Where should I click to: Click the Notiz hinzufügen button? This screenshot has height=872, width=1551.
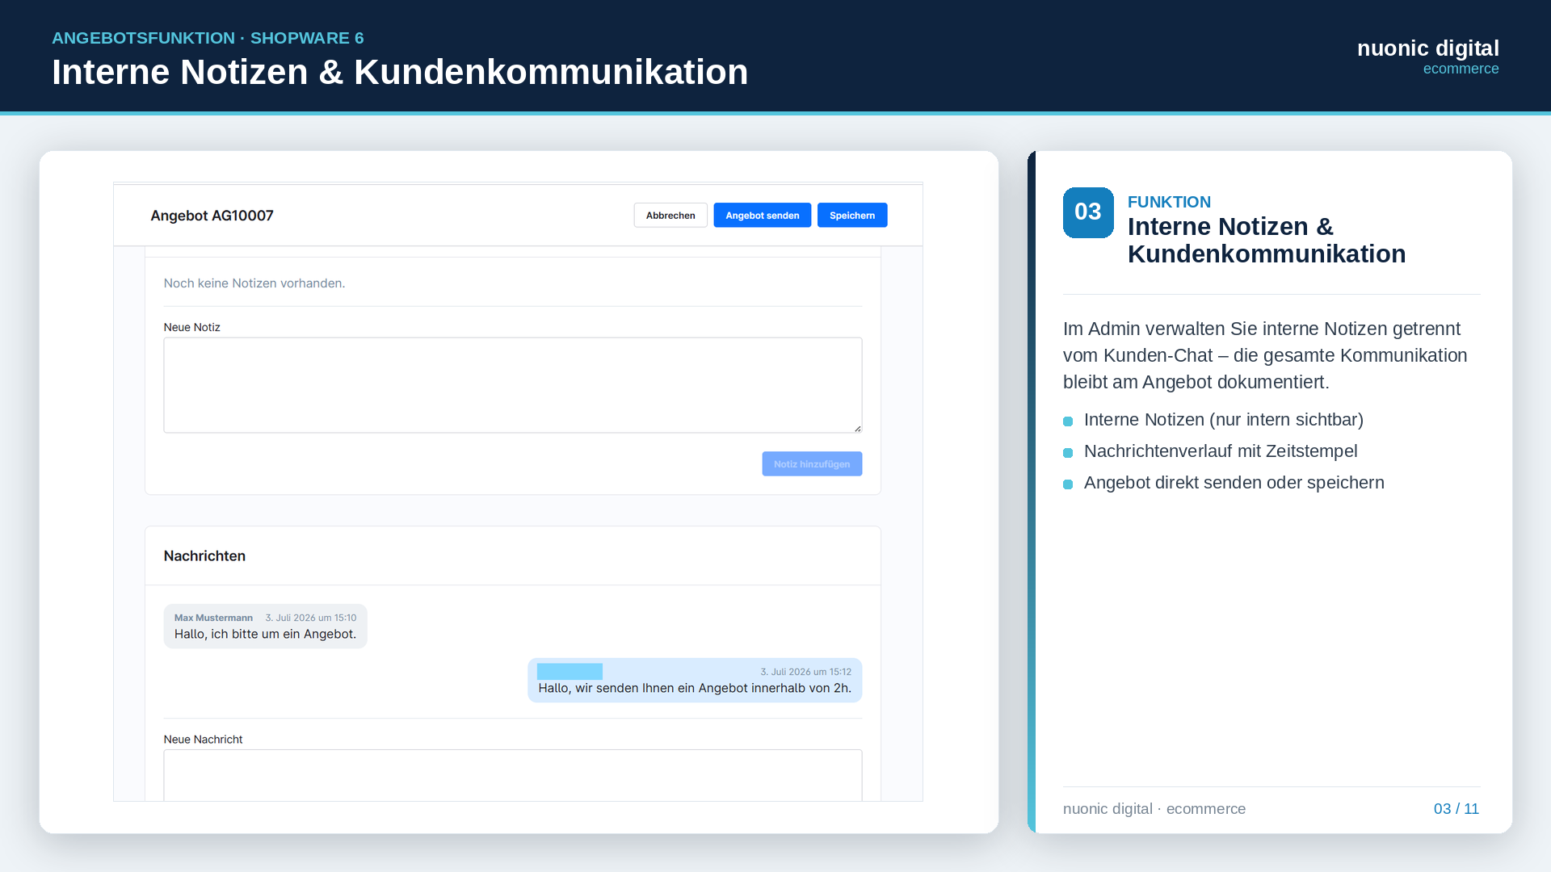point(812,463)
